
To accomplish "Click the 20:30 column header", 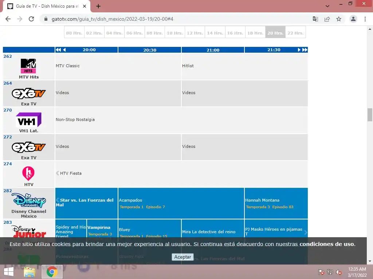I will click(x=150, y=50).
